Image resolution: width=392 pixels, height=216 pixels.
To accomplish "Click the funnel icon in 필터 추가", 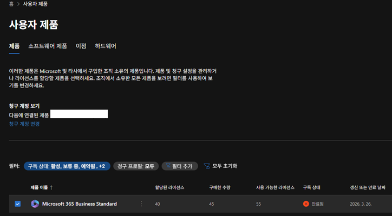I will point(168,166).
